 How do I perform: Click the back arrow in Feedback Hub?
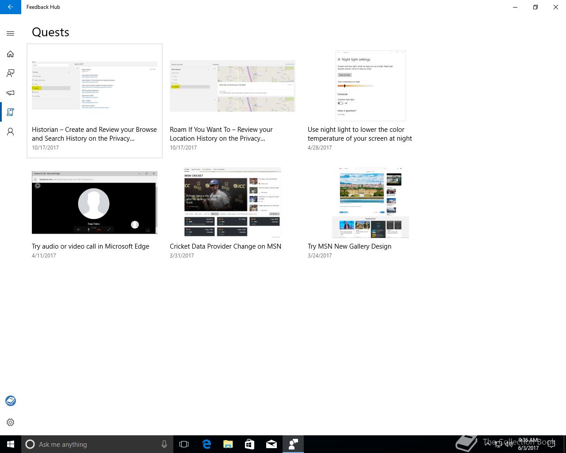[11, 7]
